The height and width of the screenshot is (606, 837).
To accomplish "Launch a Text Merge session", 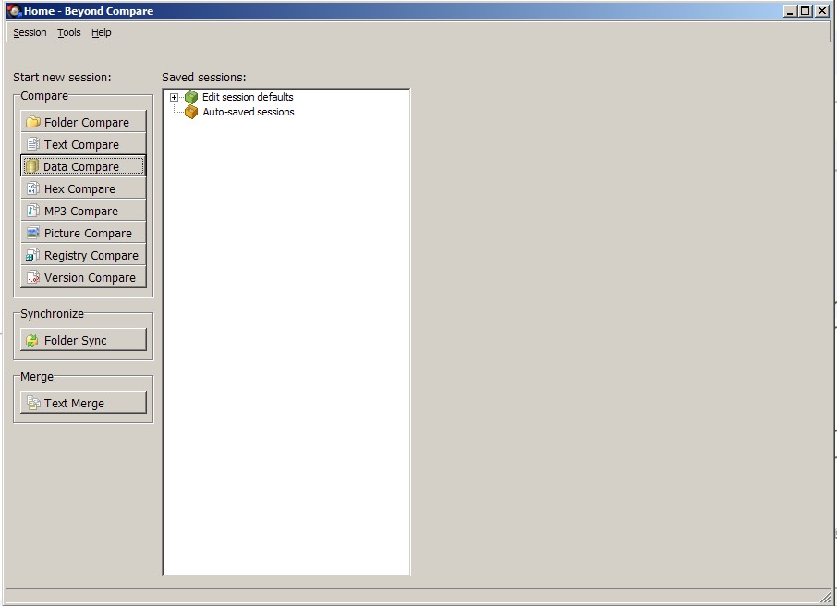I will click(83, 403).
